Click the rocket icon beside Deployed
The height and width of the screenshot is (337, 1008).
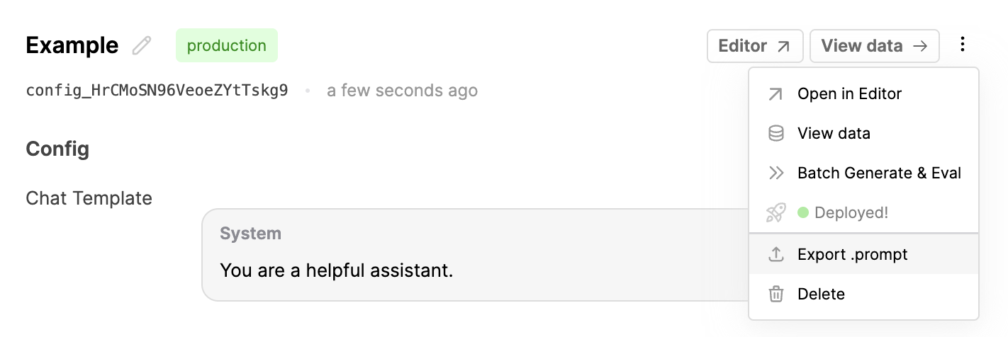(776, 212)
